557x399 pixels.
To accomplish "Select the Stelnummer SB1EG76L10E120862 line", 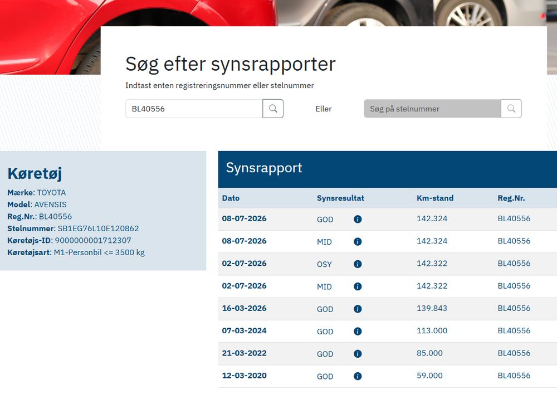I will 73,228.
